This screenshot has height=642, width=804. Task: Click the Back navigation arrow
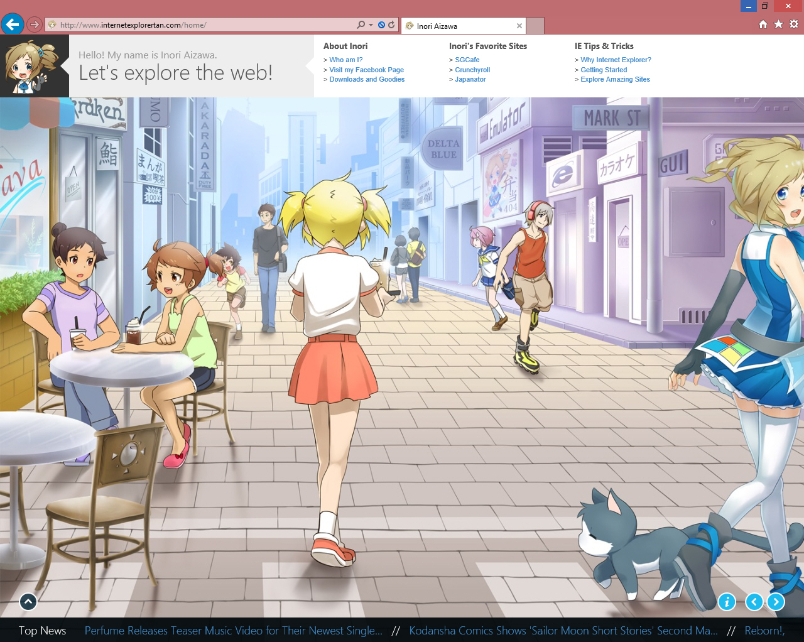pyautogui.click(x=13, y=24)
